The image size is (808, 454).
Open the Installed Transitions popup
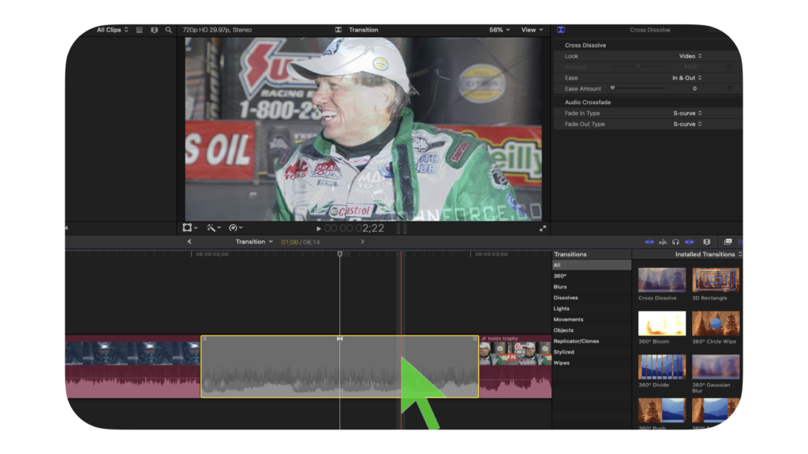709,255
